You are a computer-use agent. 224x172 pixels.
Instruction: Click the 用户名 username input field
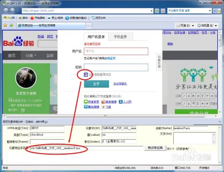click(x=116, y=51)
